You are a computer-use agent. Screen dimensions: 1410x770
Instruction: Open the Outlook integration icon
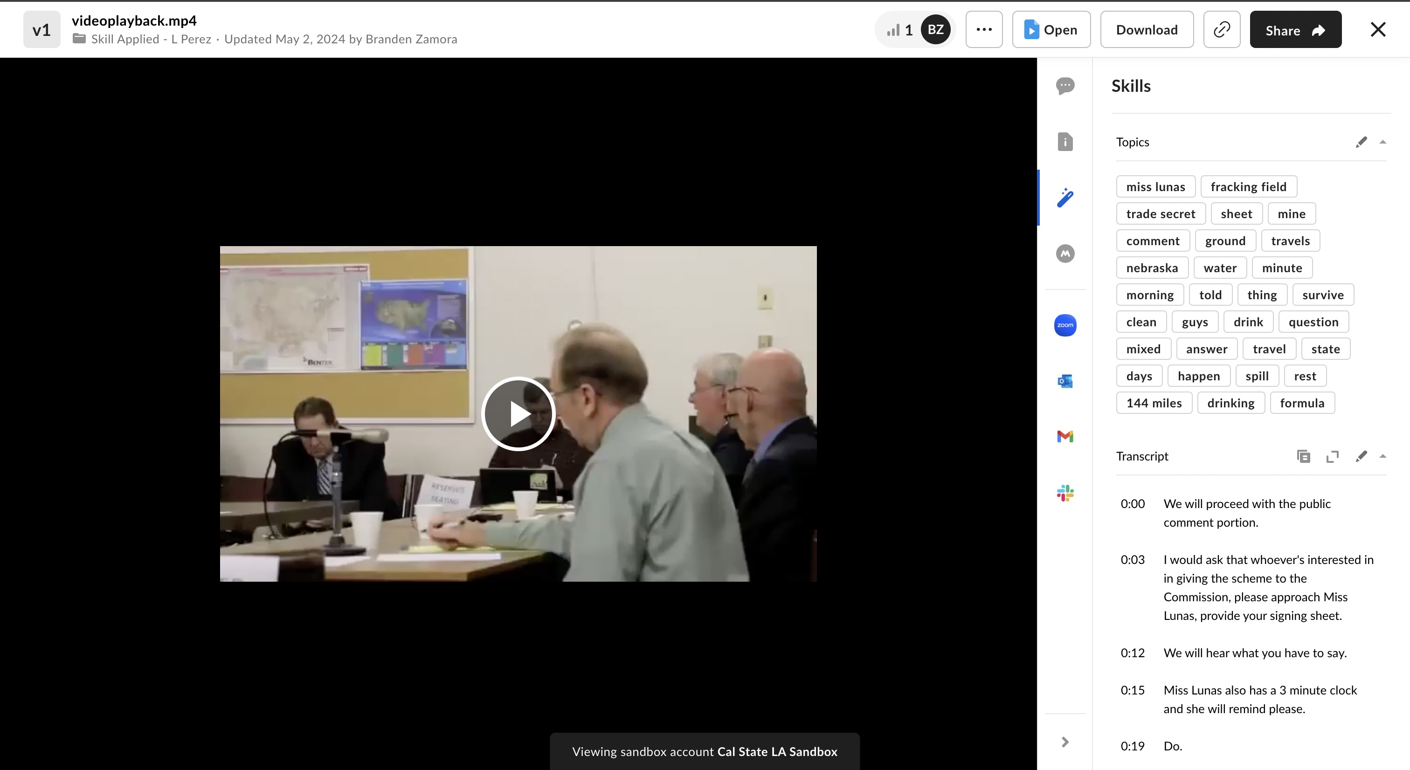(1064, 381)
